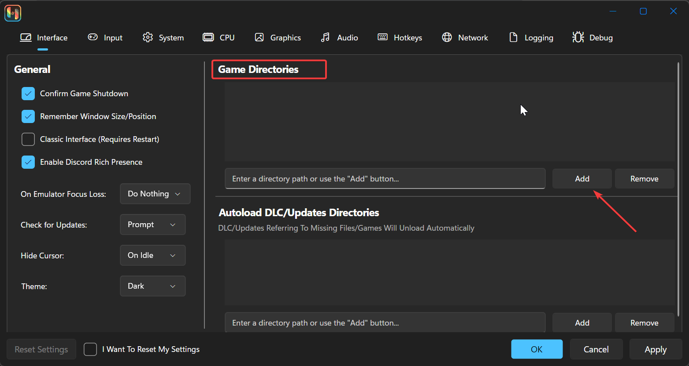Click the Graphics picture icon
689x366 pixels.
point(259,37)
